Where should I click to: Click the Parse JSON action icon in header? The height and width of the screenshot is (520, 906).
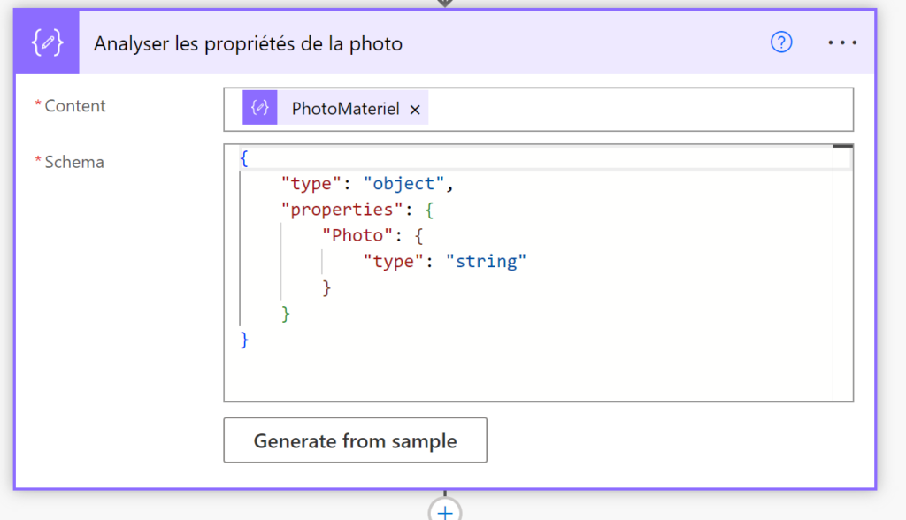tap(47, 42)
